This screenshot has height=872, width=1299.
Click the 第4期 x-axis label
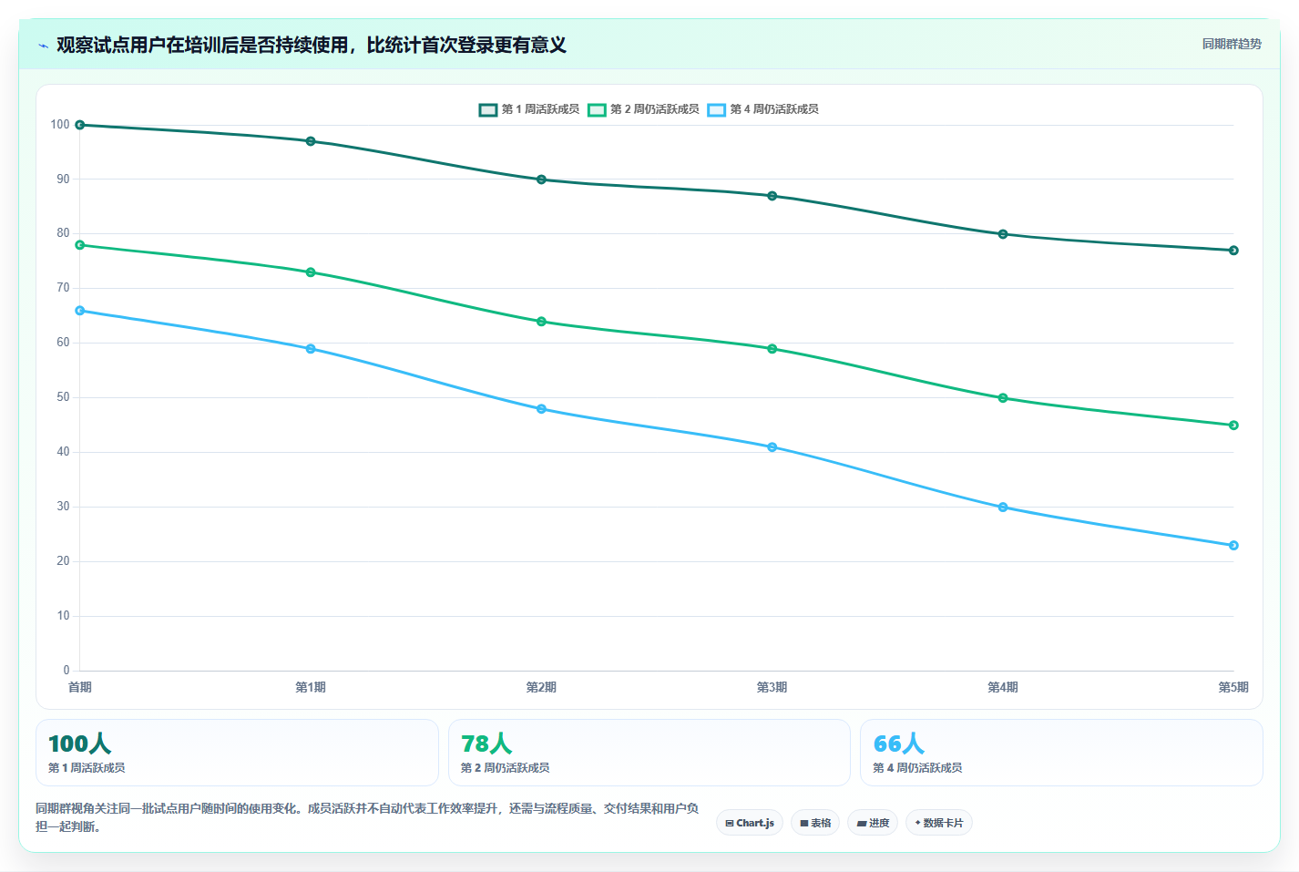1003,687
